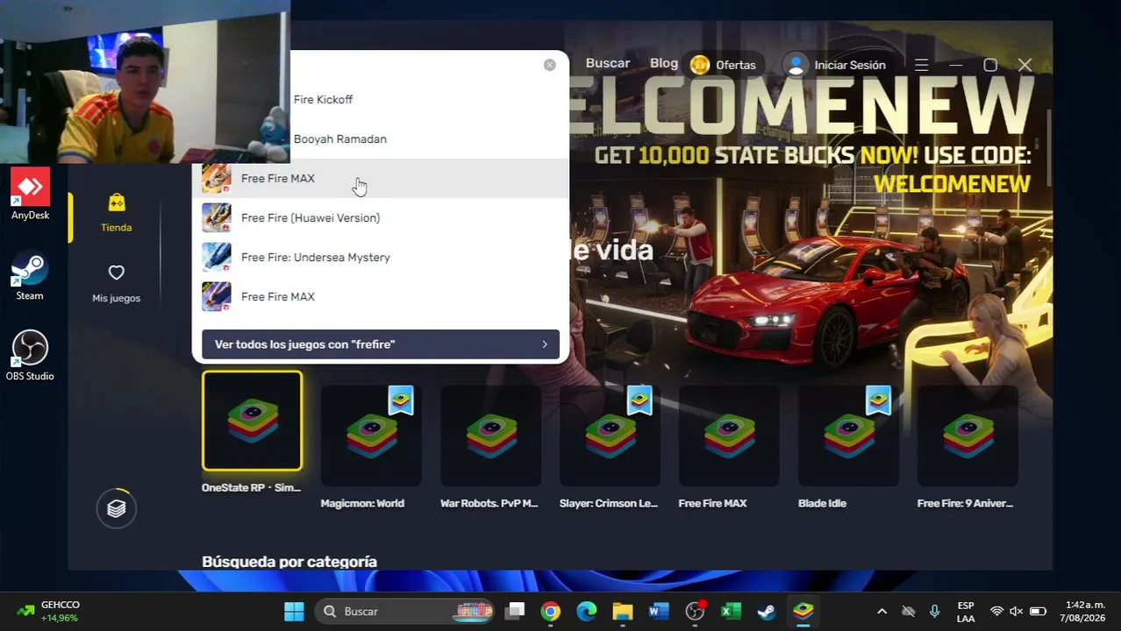Screen dimensions: 1121x631
Task: Click the Free Fire (Huawei Version) game icon
Action: click(217, 217)
